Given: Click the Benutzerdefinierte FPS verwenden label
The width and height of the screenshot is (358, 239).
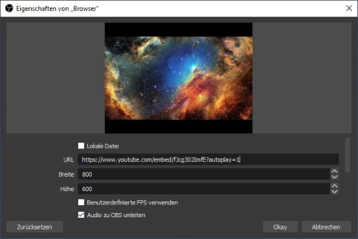Looking at the screenshot, I should (132, 203).
